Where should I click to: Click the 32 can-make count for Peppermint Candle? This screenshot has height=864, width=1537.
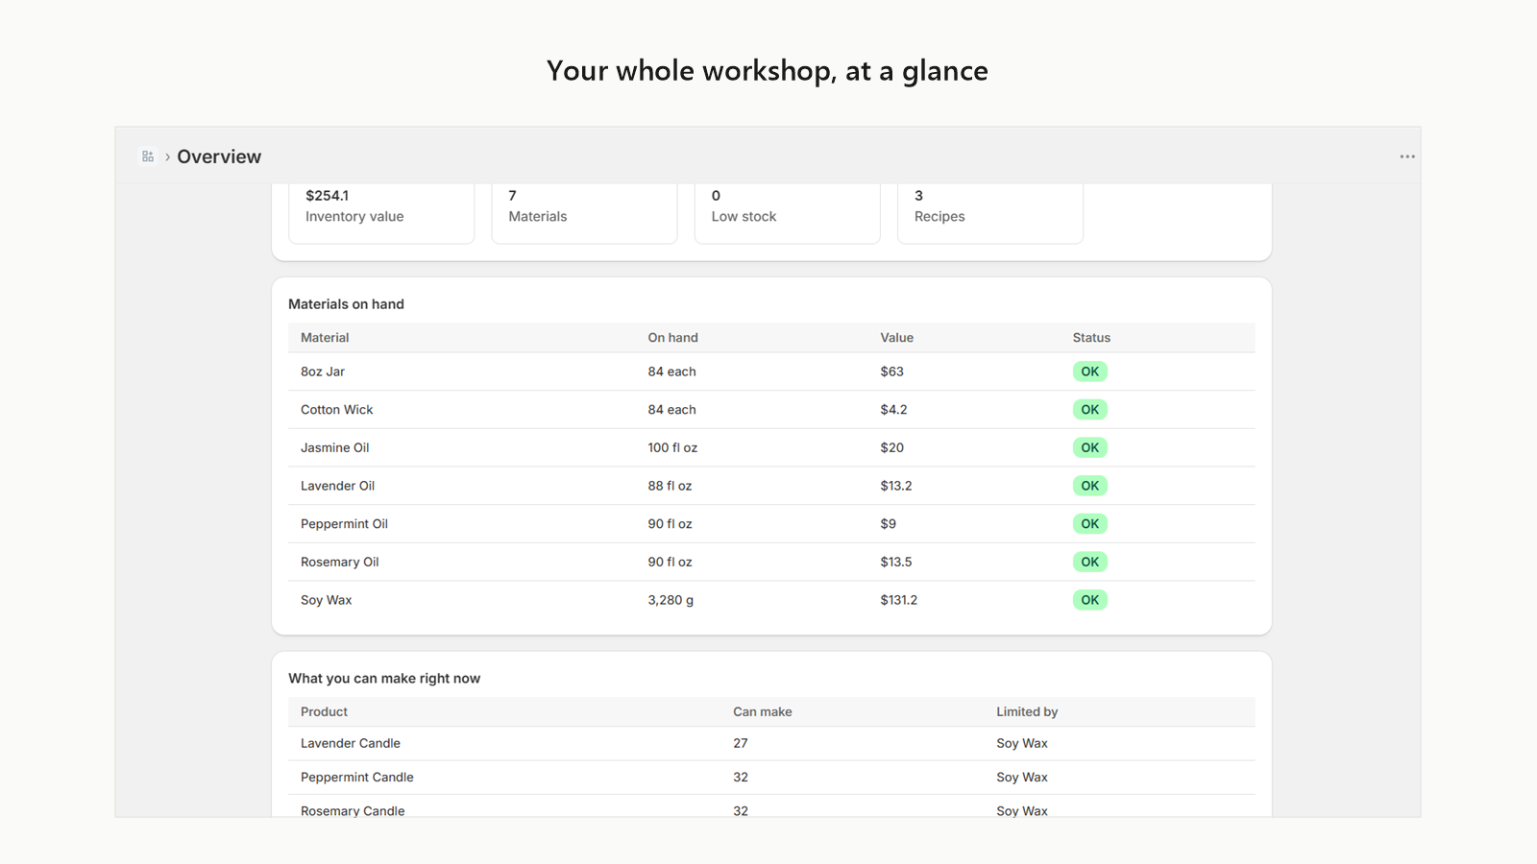[x=740, y=778]
